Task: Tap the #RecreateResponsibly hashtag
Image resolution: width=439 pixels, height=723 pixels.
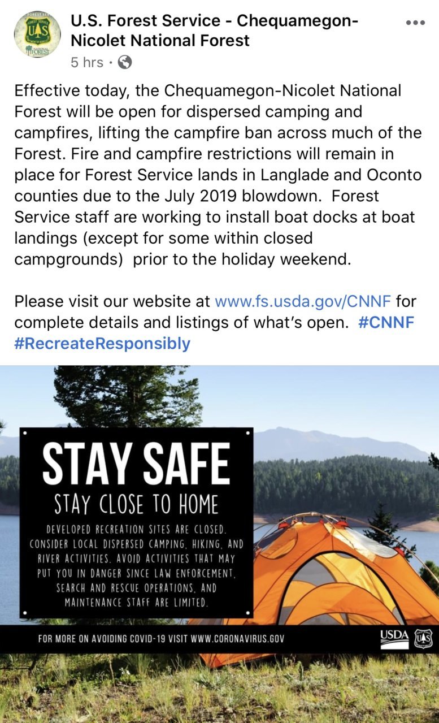Action: (102, 344)
